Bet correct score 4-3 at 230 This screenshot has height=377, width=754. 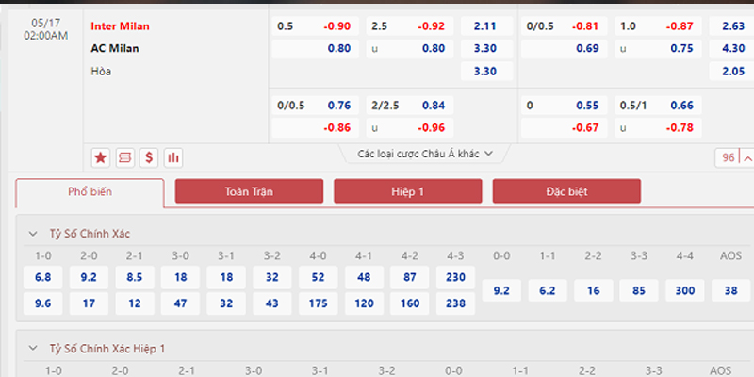(455, 277)
